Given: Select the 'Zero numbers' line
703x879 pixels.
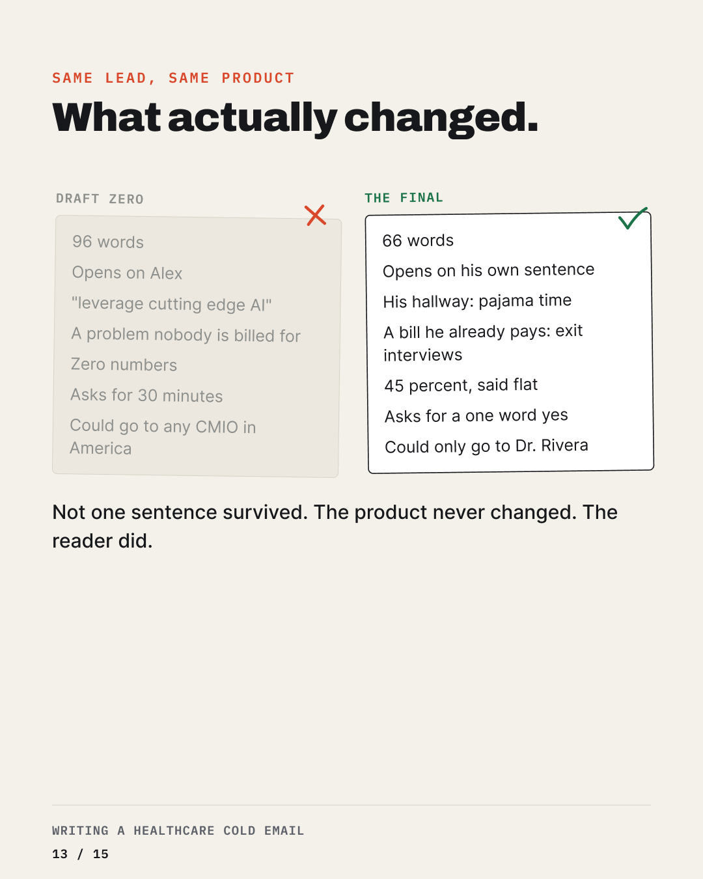Looking at the screenshot, I should (124, 365).
